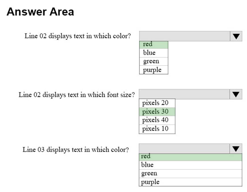This screenshot has height=192, width=247.
Task: Select red for Line 03 color
Action: [190, 157]
